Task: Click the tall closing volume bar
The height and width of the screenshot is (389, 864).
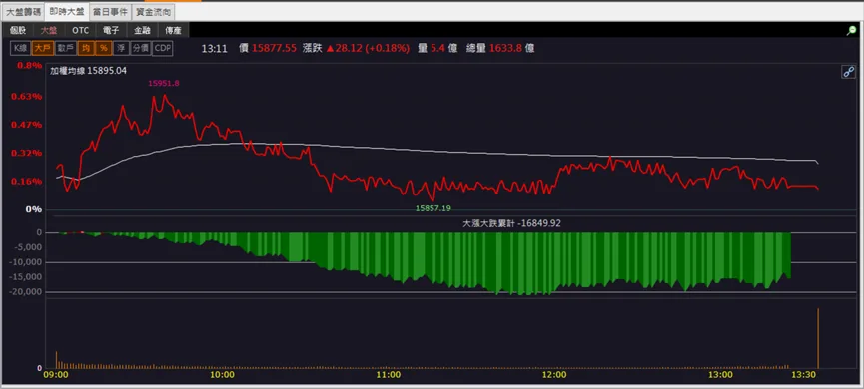Action: [818, 338]
